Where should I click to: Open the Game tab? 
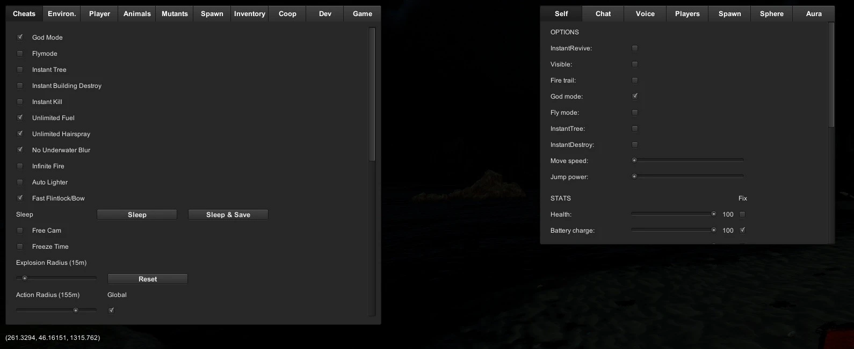point(363,14)
